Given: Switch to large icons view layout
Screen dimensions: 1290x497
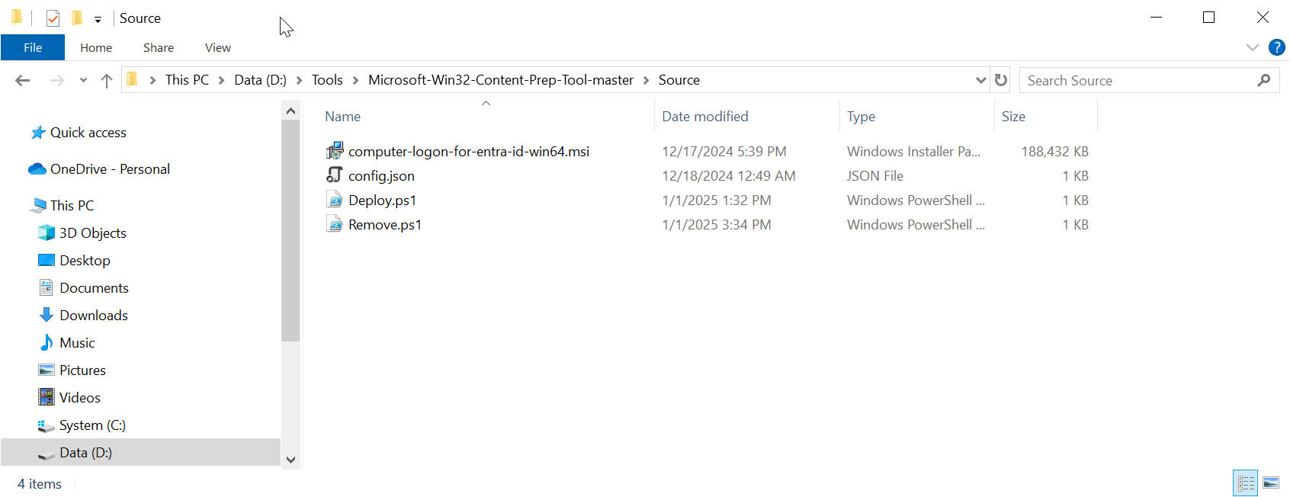Looking at the screenshot, I should point(1271,483).
